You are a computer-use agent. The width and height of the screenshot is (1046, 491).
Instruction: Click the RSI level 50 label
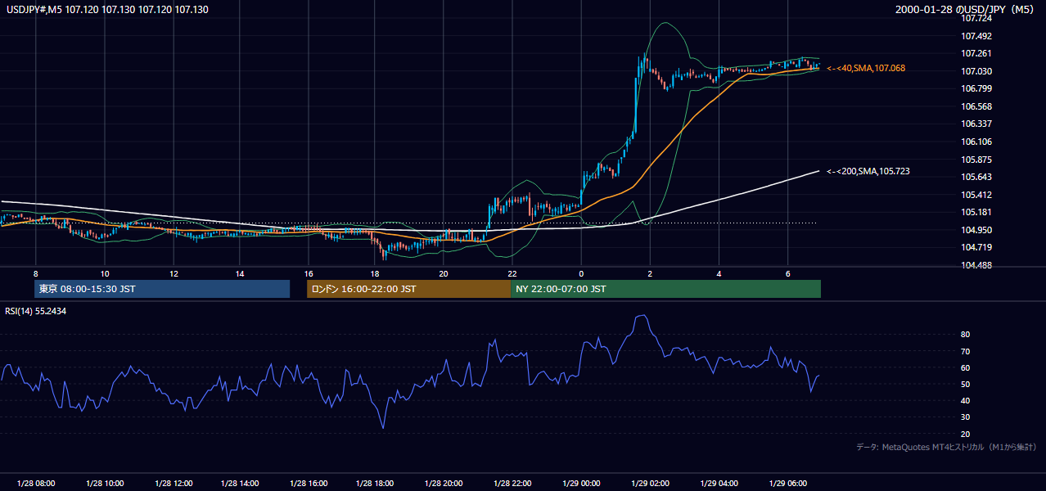click(x=966, y=384)
